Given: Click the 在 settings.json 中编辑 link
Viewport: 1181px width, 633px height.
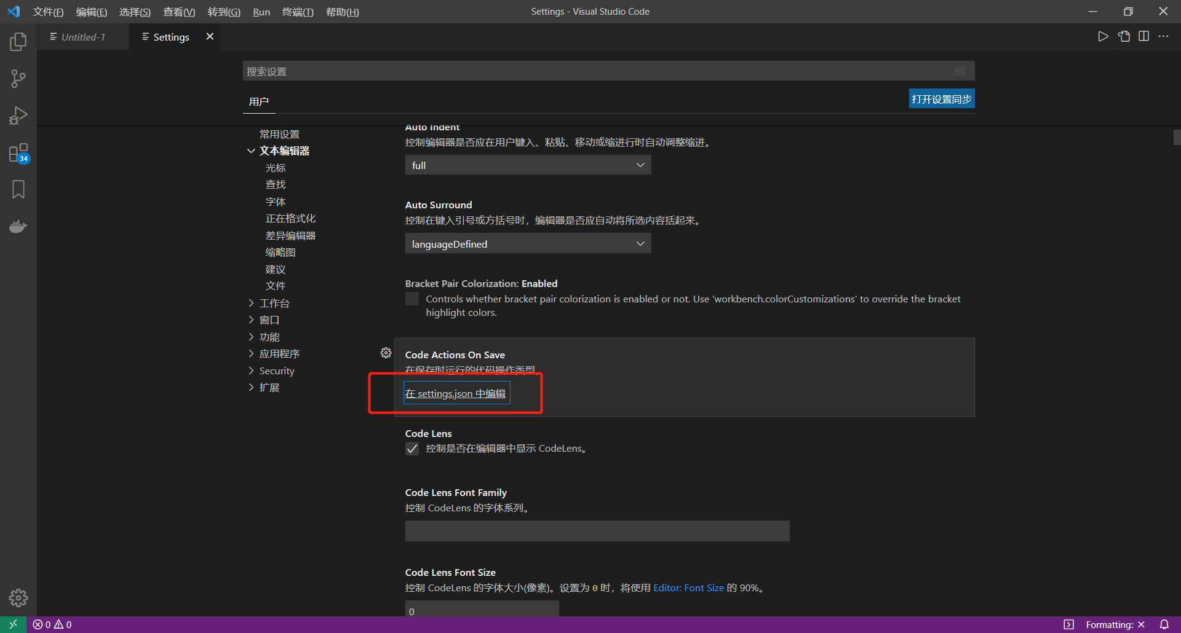Looking at the screenshot, I should point(455,393).
